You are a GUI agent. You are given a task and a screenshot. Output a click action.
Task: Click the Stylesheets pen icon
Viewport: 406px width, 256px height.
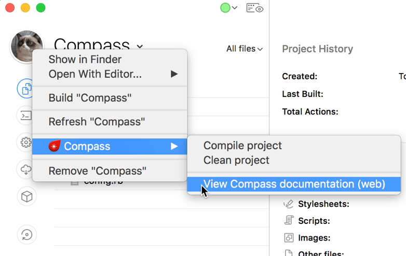(x=289, y=204)
